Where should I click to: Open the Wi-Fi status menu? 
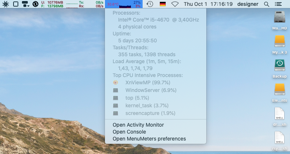tap(175, 4)
